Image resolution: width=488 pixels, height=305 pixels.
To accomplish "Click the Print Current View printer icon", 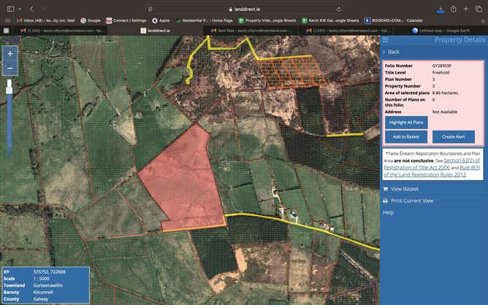I will pos(386,201).
